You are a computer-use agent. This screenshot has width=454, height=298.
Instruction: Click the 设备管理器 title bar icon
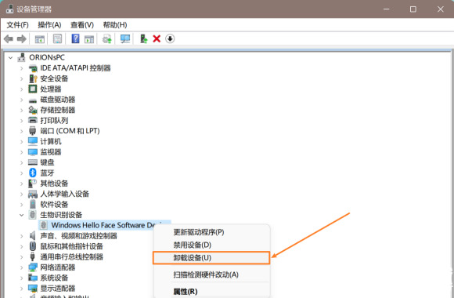tap(10, 9)
